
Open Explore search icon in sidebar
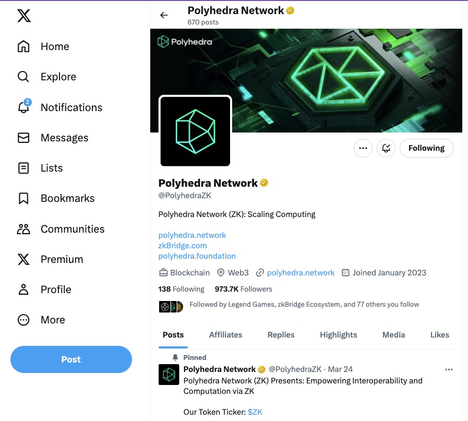pyautogui.click(x=23, y=77)
